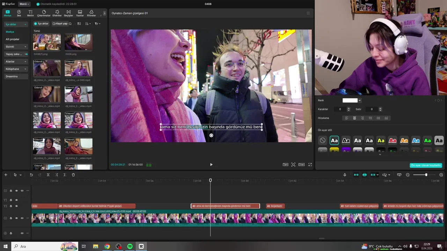Click the search icon in media panel
447x251 pixels.
(x=70, y=24)
